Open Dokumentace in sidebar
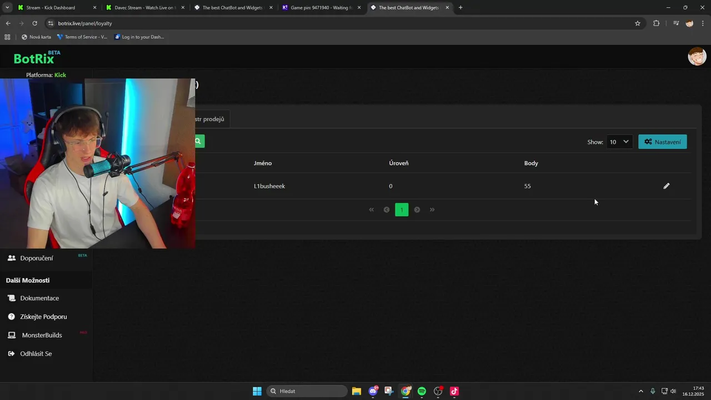This screenshot has height=400, width=711. 39,298
